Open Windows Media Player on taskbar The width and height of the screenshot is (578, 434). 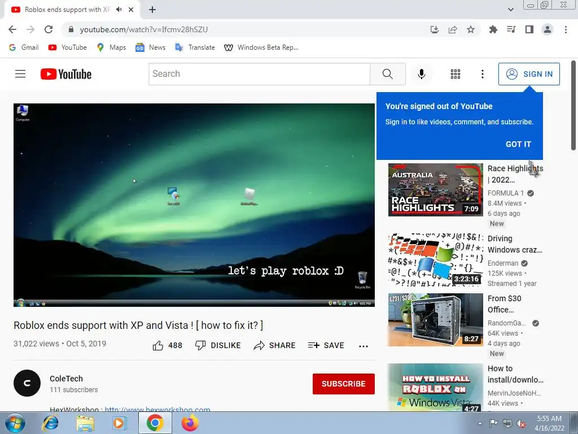[x=120, y=423]
